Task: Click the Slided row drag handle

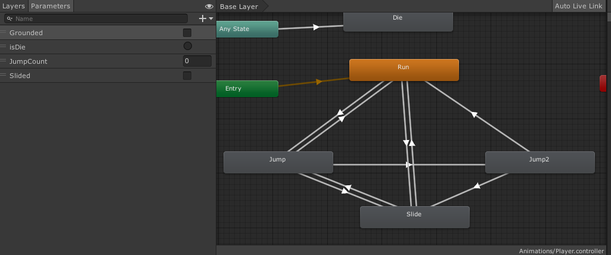Action: click(3, 75)
